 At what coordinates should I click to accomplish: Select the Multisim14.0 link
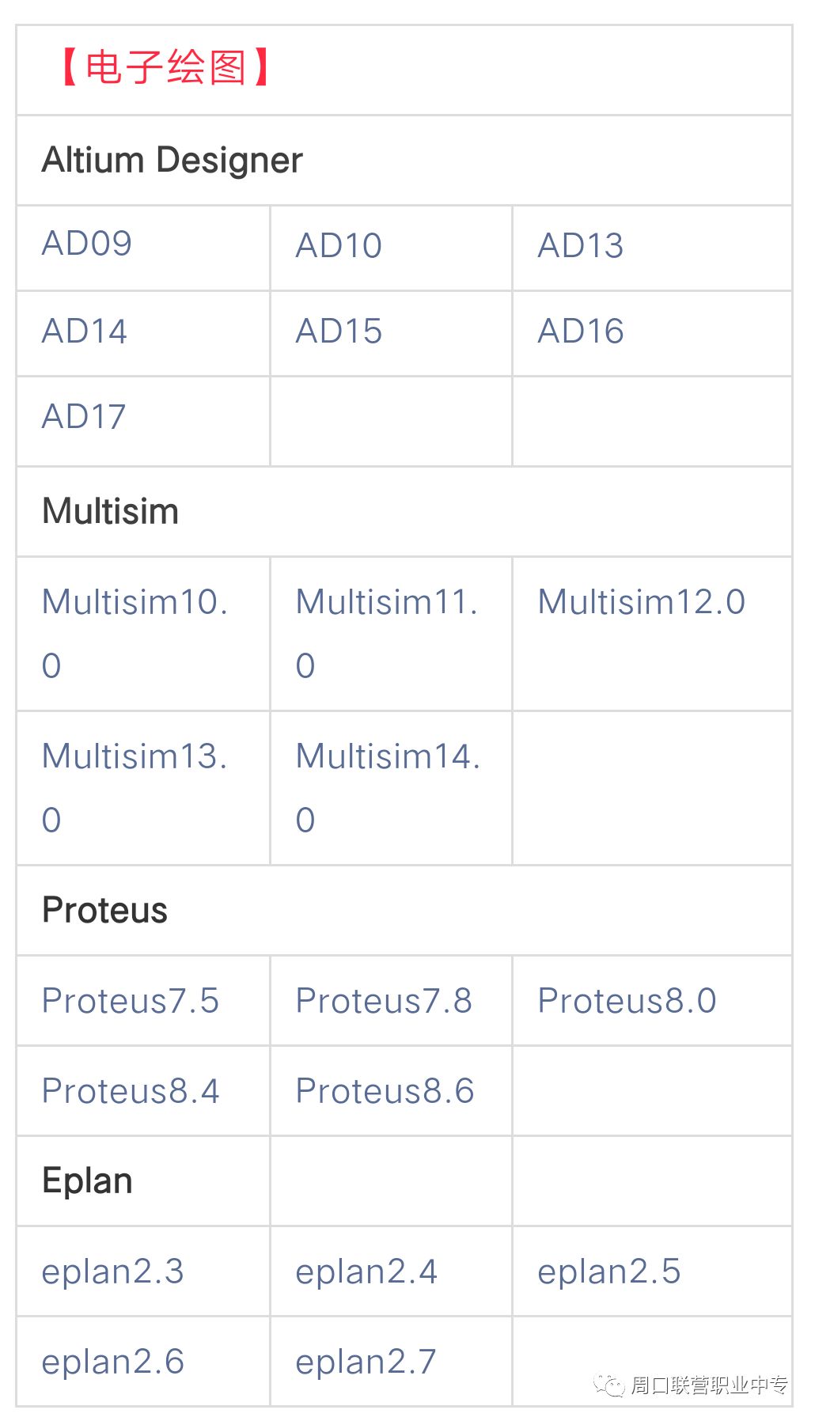click(388, 787)
